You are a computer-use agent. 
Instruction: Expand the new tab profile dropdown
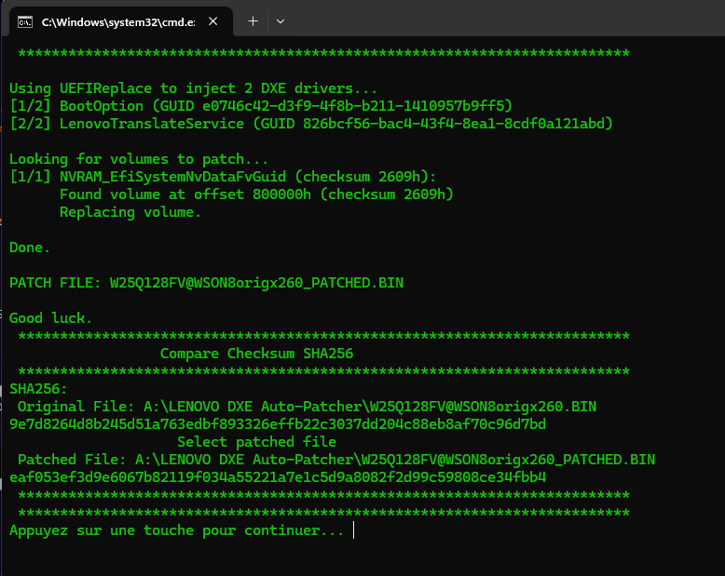[280, 21]
